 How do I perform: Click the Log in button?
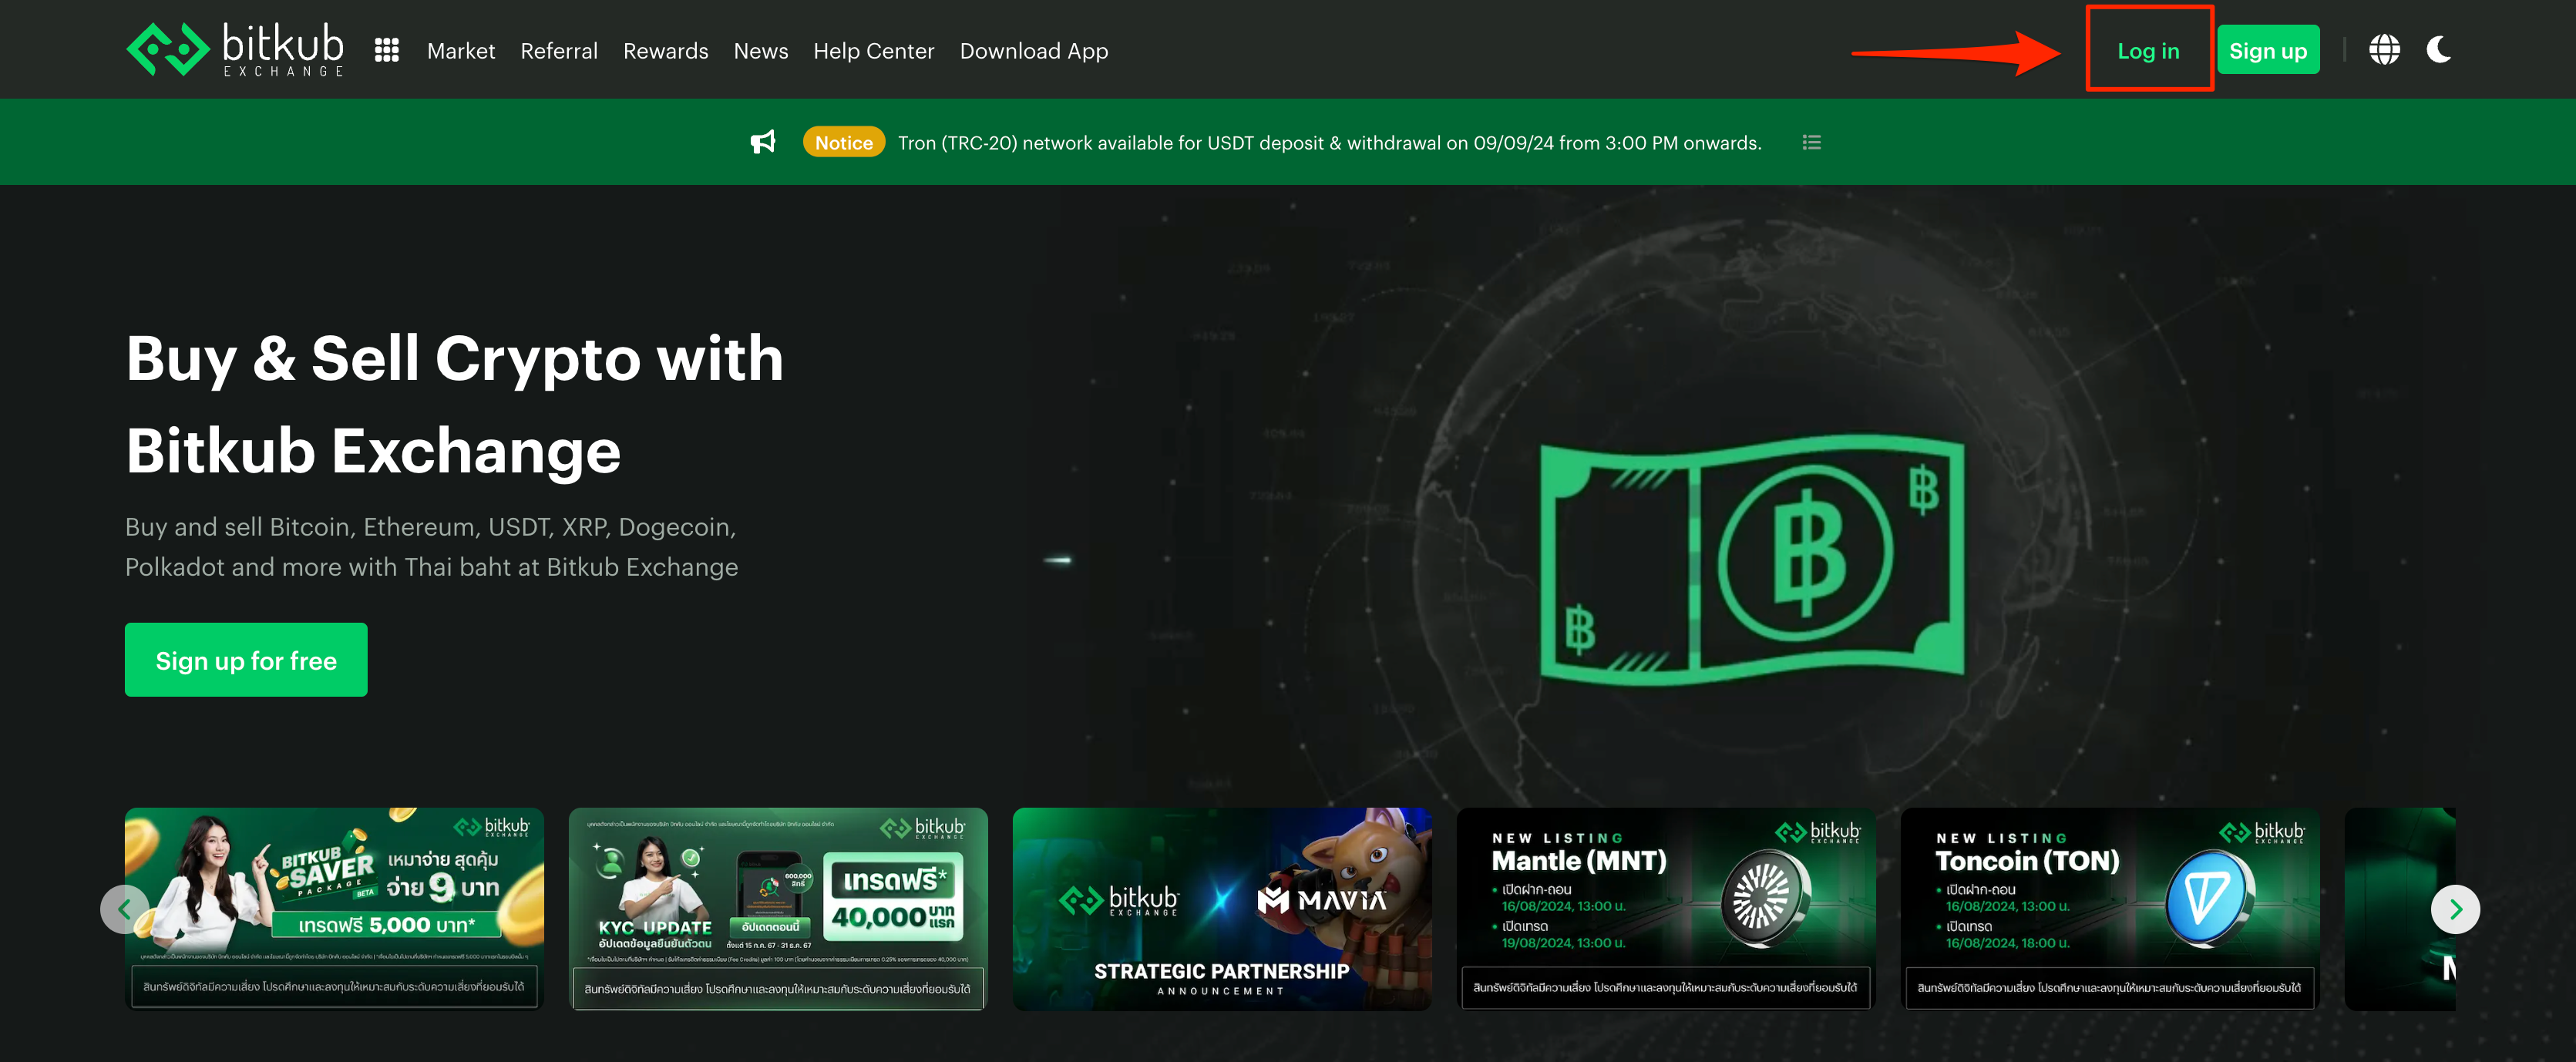tap(2148, 50)
